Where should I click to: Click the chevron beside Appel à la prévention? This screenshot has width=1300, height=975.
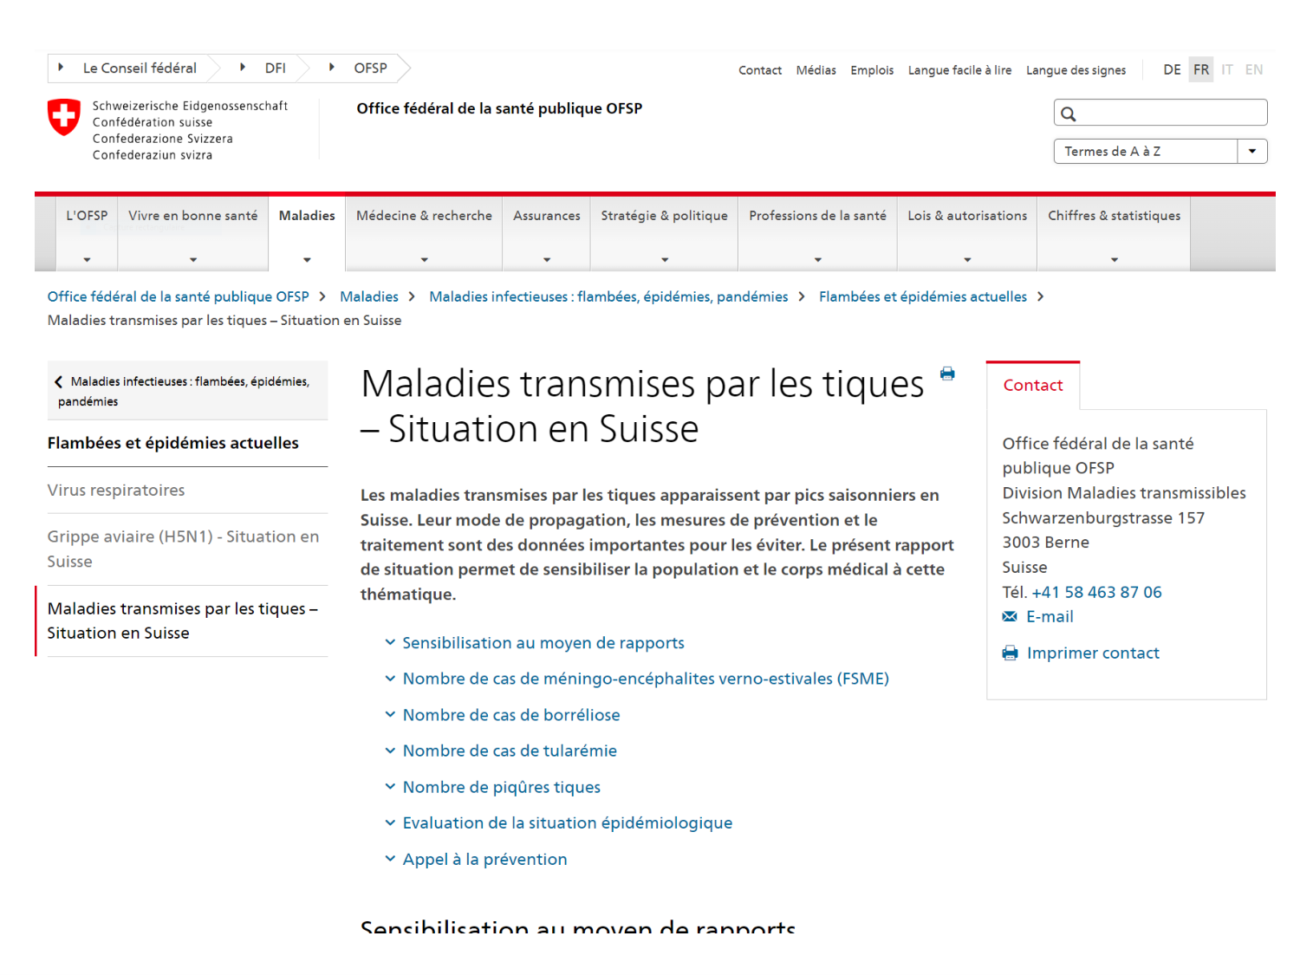point(389,858)
